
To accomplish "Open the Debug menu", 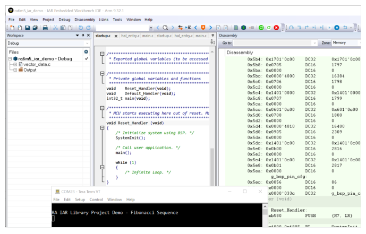I will [x=64, y=20].
